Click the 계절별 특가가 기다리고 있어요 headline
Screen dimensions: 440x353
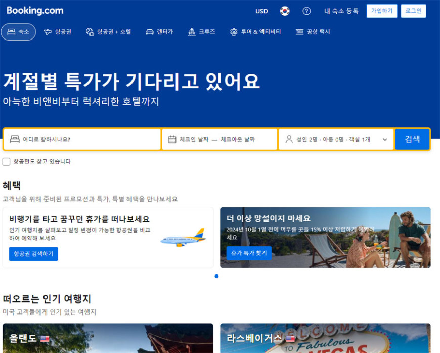[x=131, y=81]
